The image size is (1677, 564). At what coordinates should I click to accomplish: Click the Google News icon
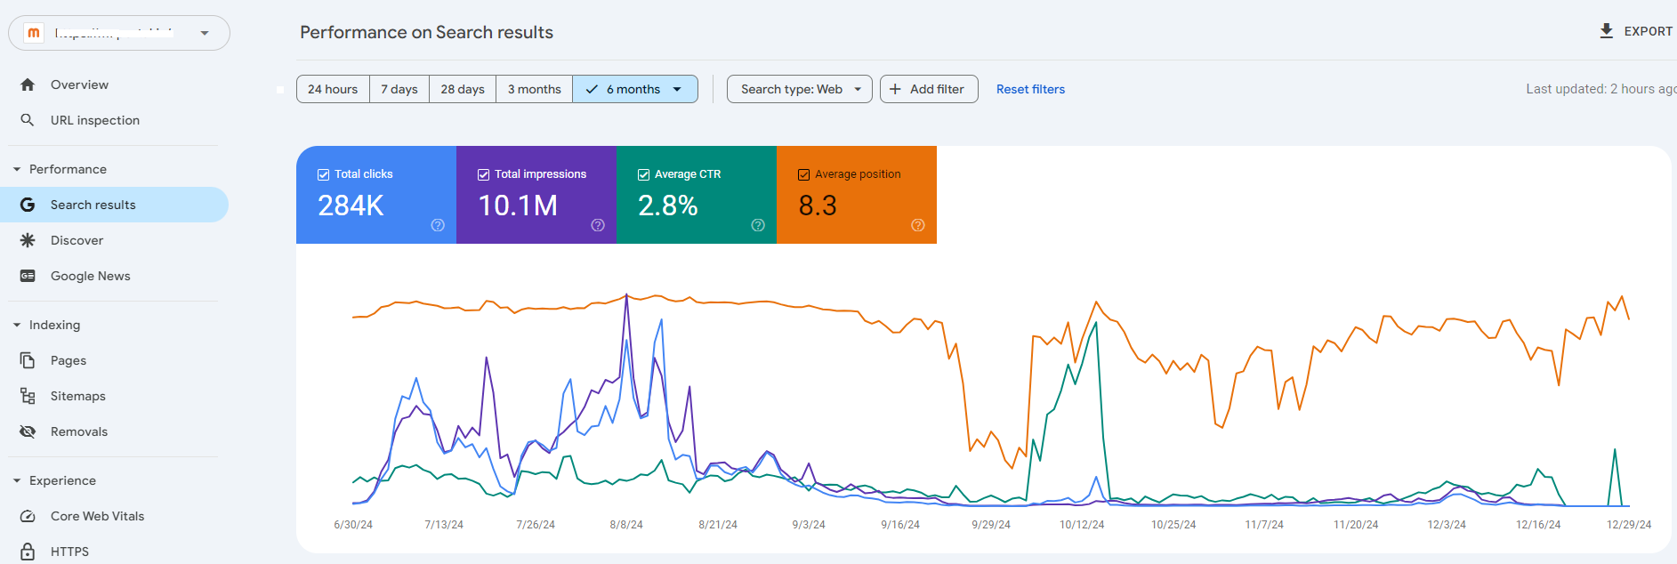[28, 276]
